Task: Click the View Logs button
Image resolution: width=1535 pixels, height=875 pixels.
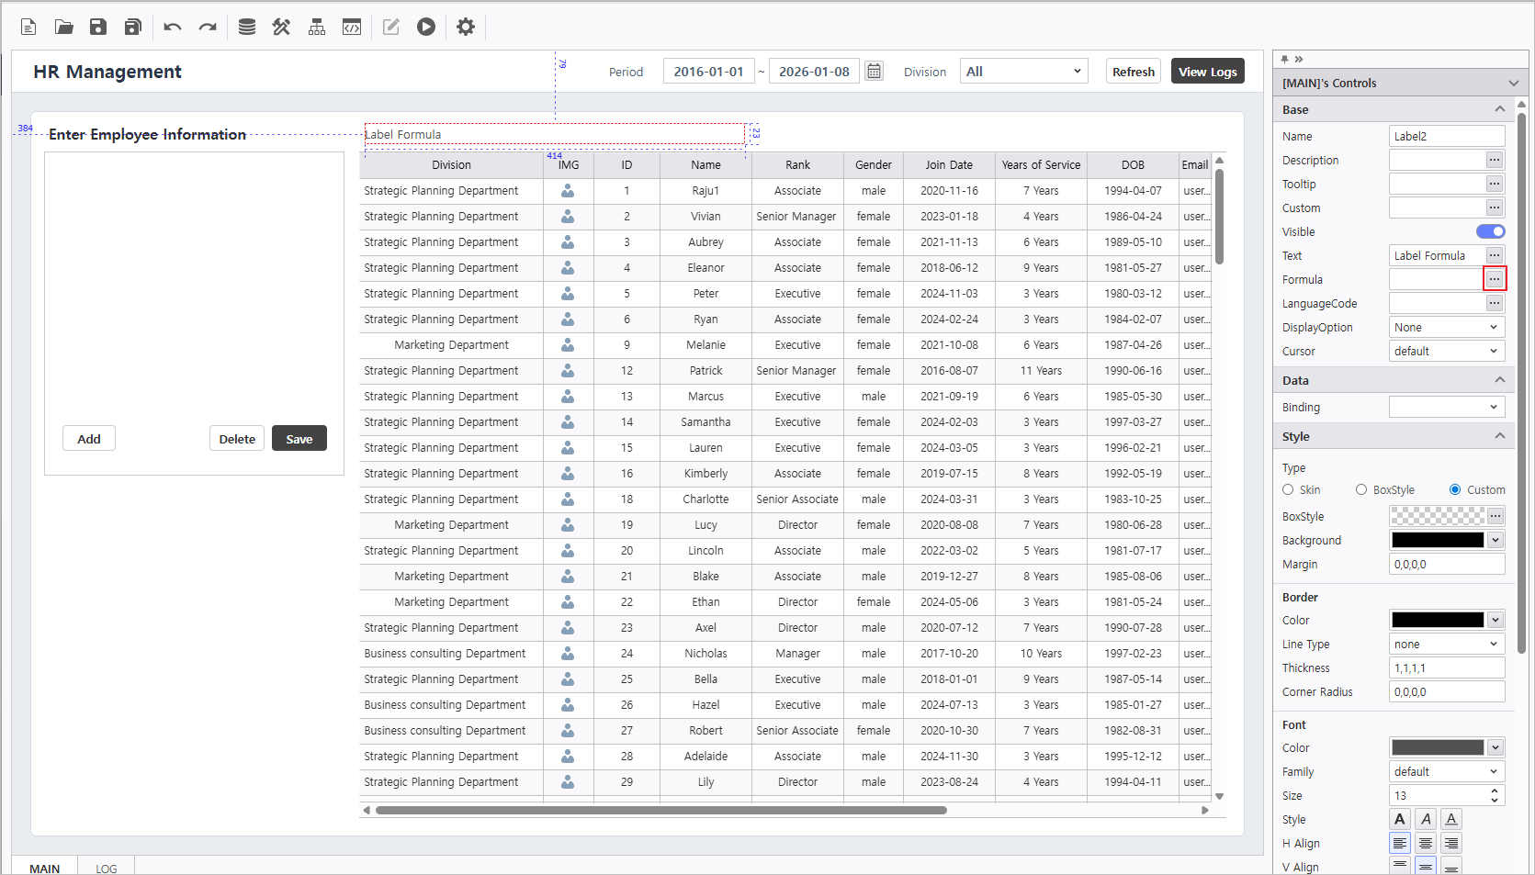Action: click(1207, 72)
